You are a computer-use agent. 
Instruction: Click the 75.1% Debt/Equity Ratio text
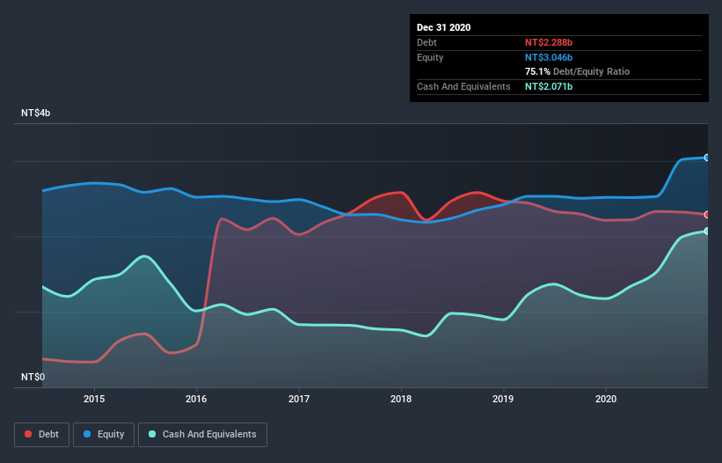[577, 71]
